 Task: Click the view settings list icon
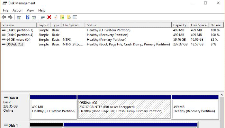click(75, 17)
